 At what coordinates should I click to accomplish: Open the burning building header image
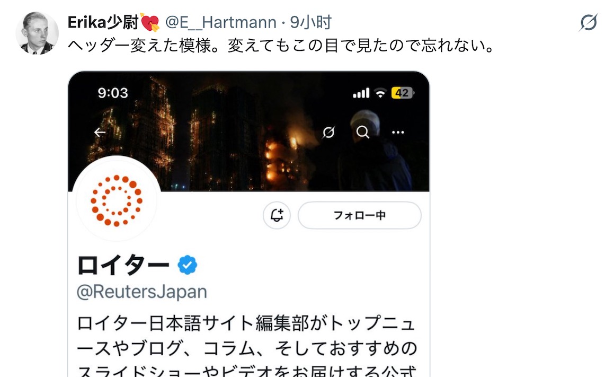point(249,131)
